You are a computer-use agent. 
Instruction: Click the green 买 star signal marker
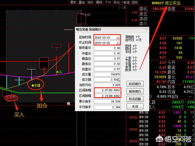point(59,72)
